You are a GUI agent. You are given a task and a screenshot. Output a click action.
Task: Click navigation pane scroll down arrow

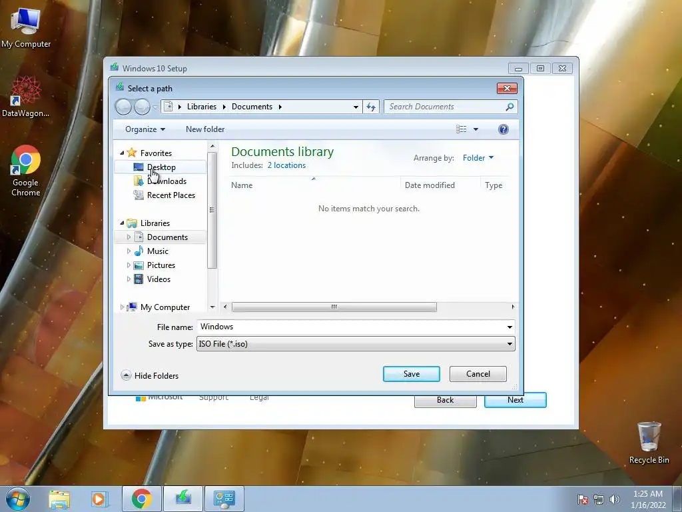tap(212, 307)
